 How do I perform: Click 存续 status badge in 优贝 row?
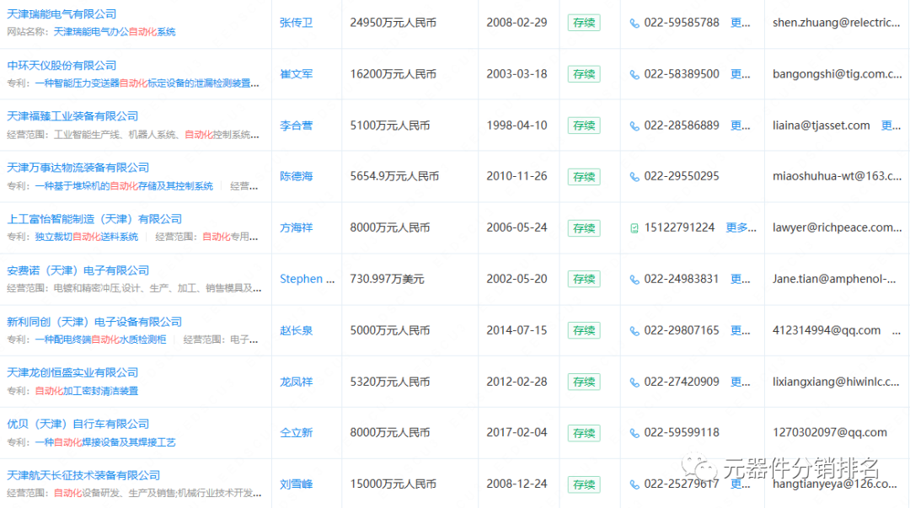(x=584, y=433)
